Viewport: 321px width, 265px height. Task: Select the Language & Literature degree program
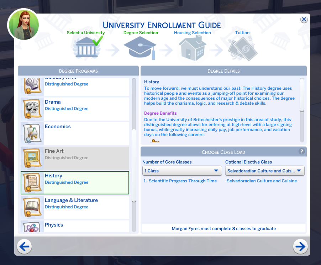pyautogui.click(x=75, y=207)
